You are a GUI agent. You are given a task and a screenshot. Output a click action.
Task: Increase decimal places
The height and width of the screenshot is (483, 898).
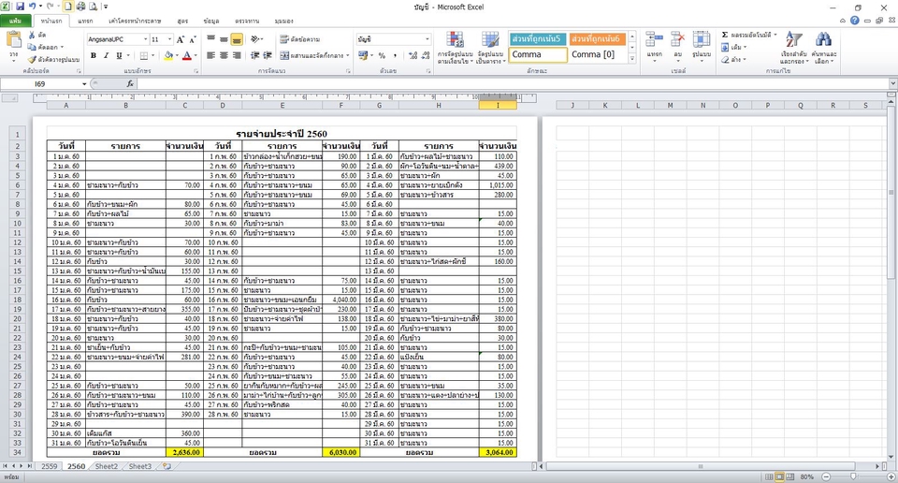point(413,55)
